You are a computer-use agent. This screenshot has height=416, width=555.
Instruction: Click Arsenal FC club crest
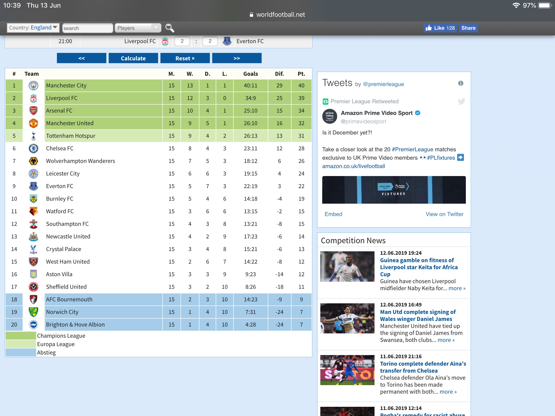[33, 111]
